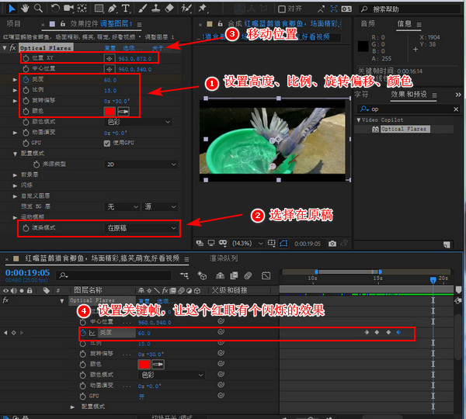466x419 pixels.
Task: Open the Graph Editor icon in timeline
Action: coord(266,276)
